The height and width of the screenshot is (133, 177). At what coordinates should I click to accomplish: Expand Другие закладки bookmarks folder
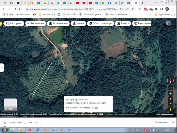165,14
